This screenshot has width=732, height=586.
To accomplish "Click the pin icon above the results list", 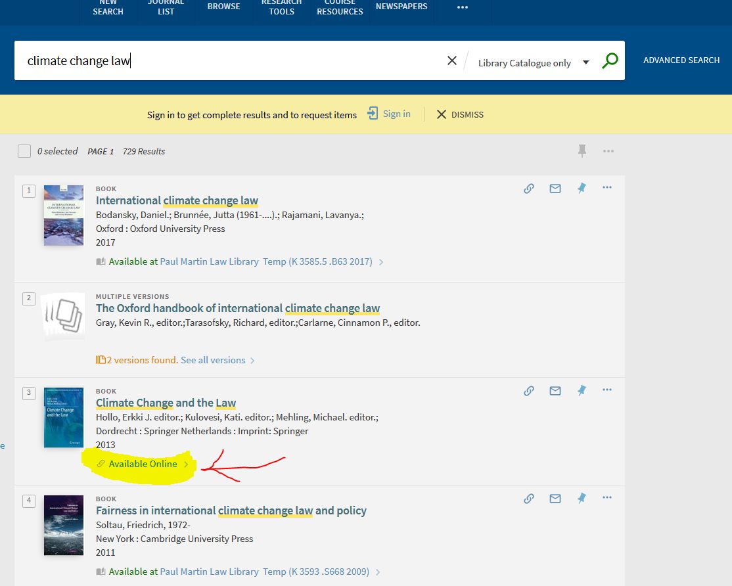I will (x=582, y=150).
